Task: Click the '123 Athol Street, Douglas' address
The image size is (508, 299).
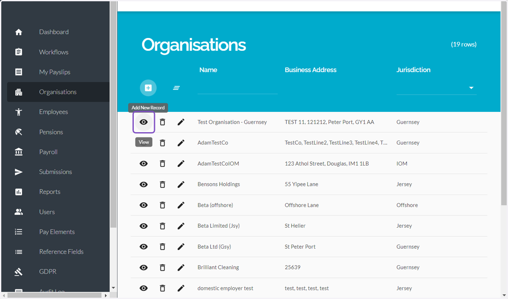Action: [x=327, y=163]
